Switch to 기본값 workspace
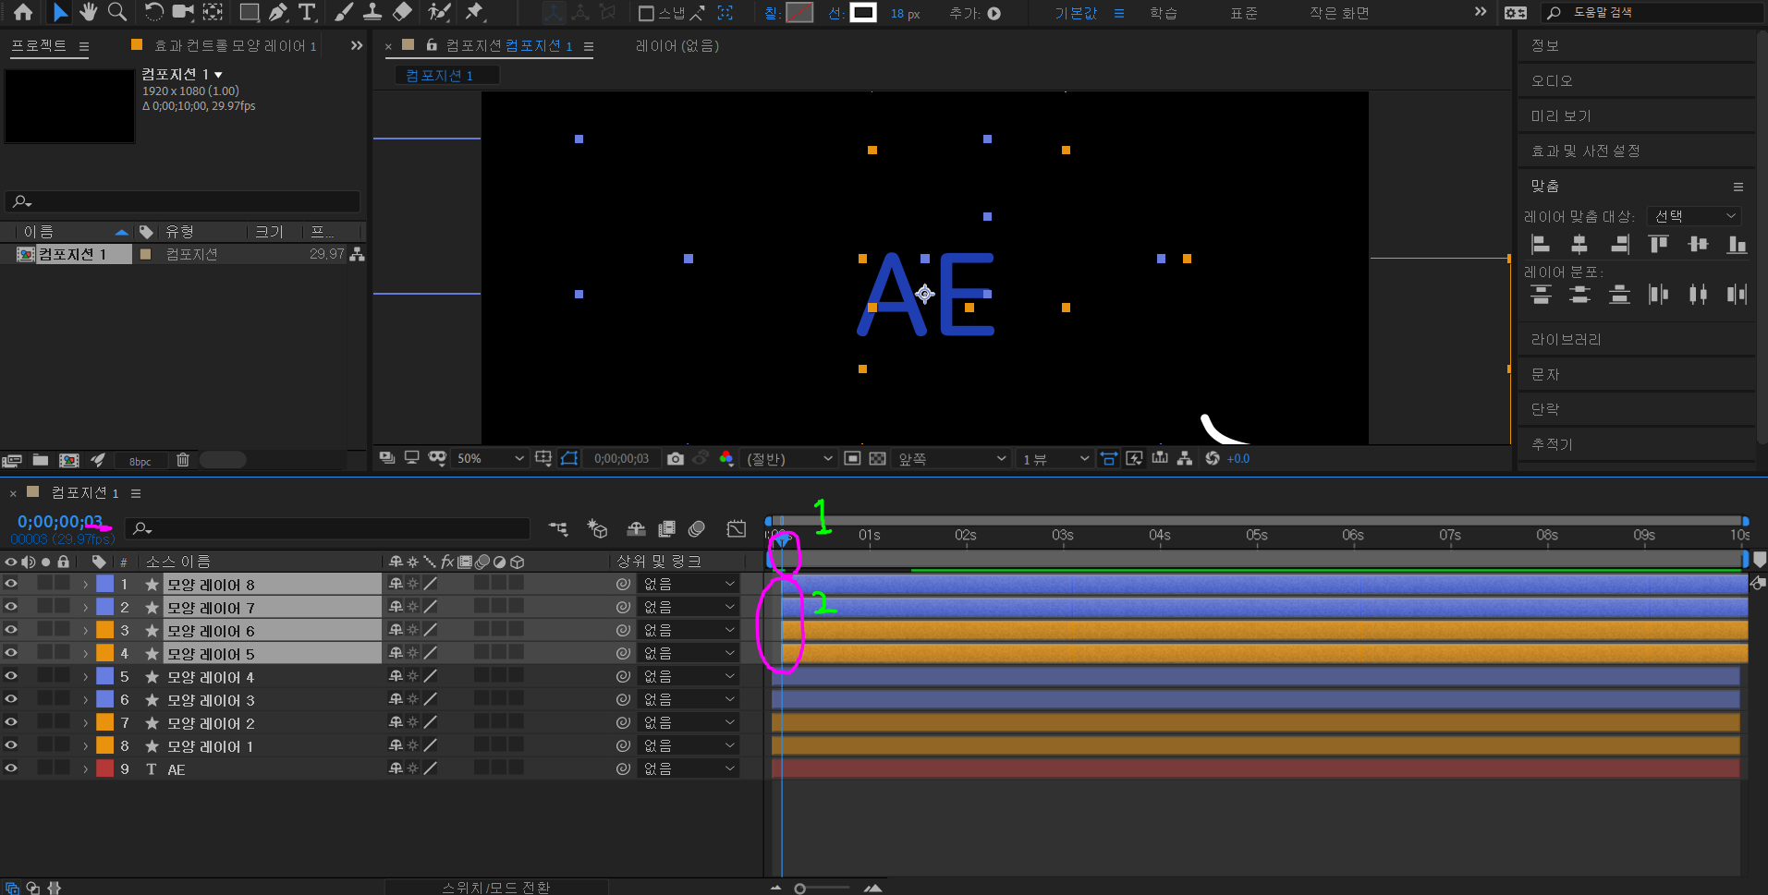The height and width of the screenshot is (895, 1768). pos(1075,13)
